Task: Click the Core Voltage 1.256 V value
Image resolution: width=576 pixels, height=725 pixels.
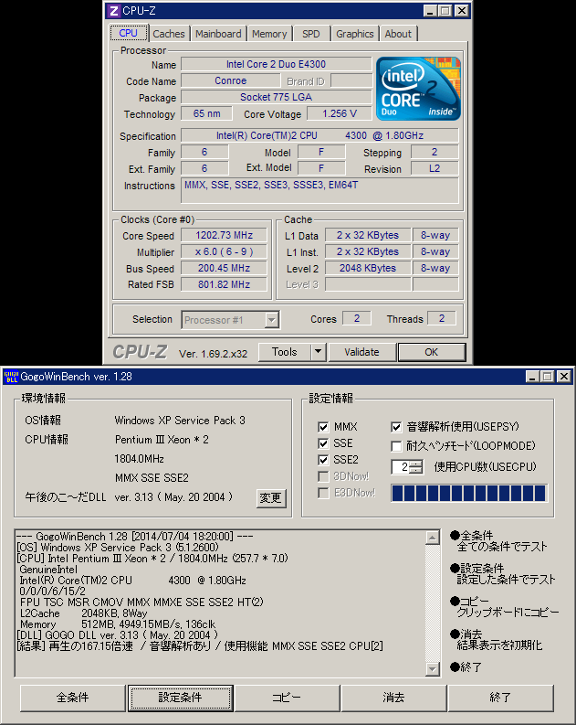Action: point(340,113)
